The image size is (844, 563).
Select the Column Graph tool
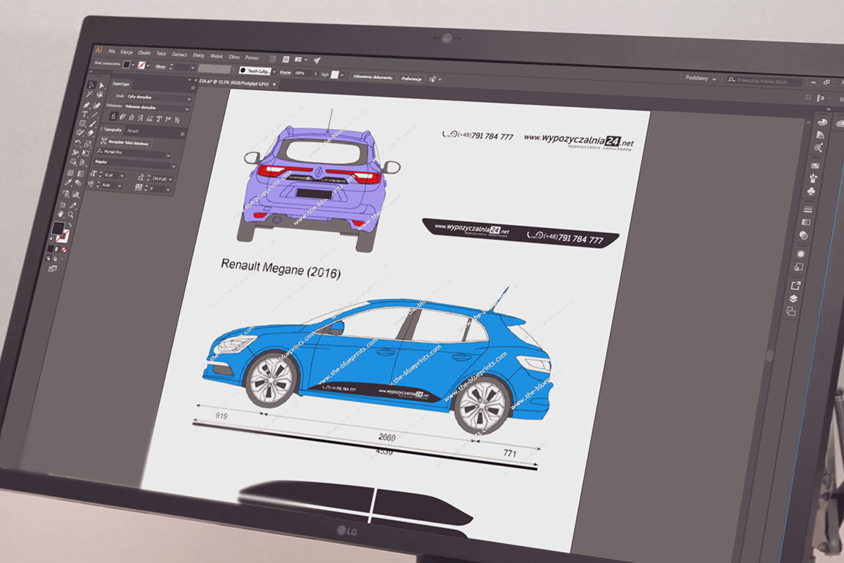(x=77, y=193)
